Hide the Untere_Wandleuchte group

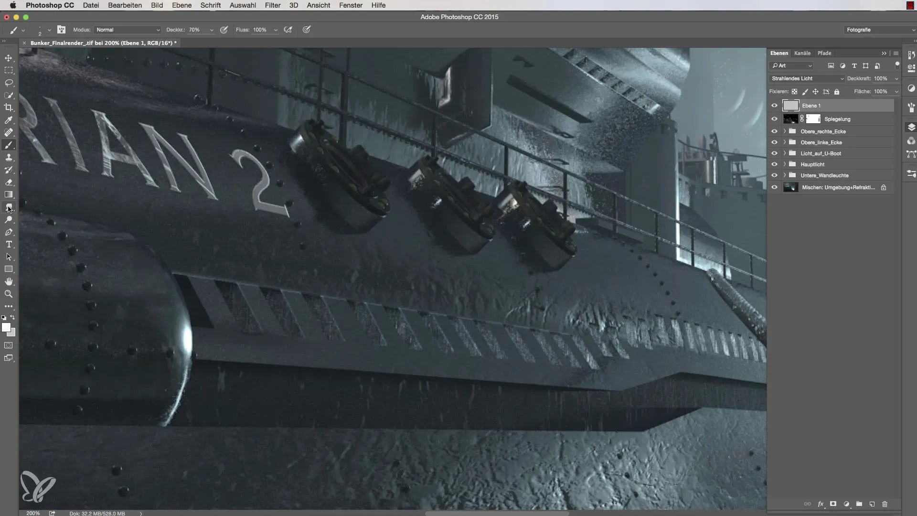pyautogui.click(x=774, y=175)
